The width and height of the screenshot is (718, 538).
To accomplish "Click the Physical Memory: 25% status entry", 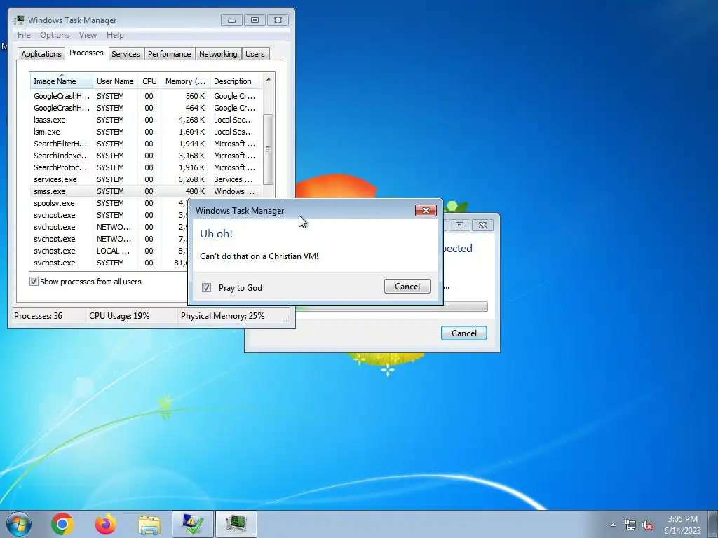I will (x=222, y=316).
